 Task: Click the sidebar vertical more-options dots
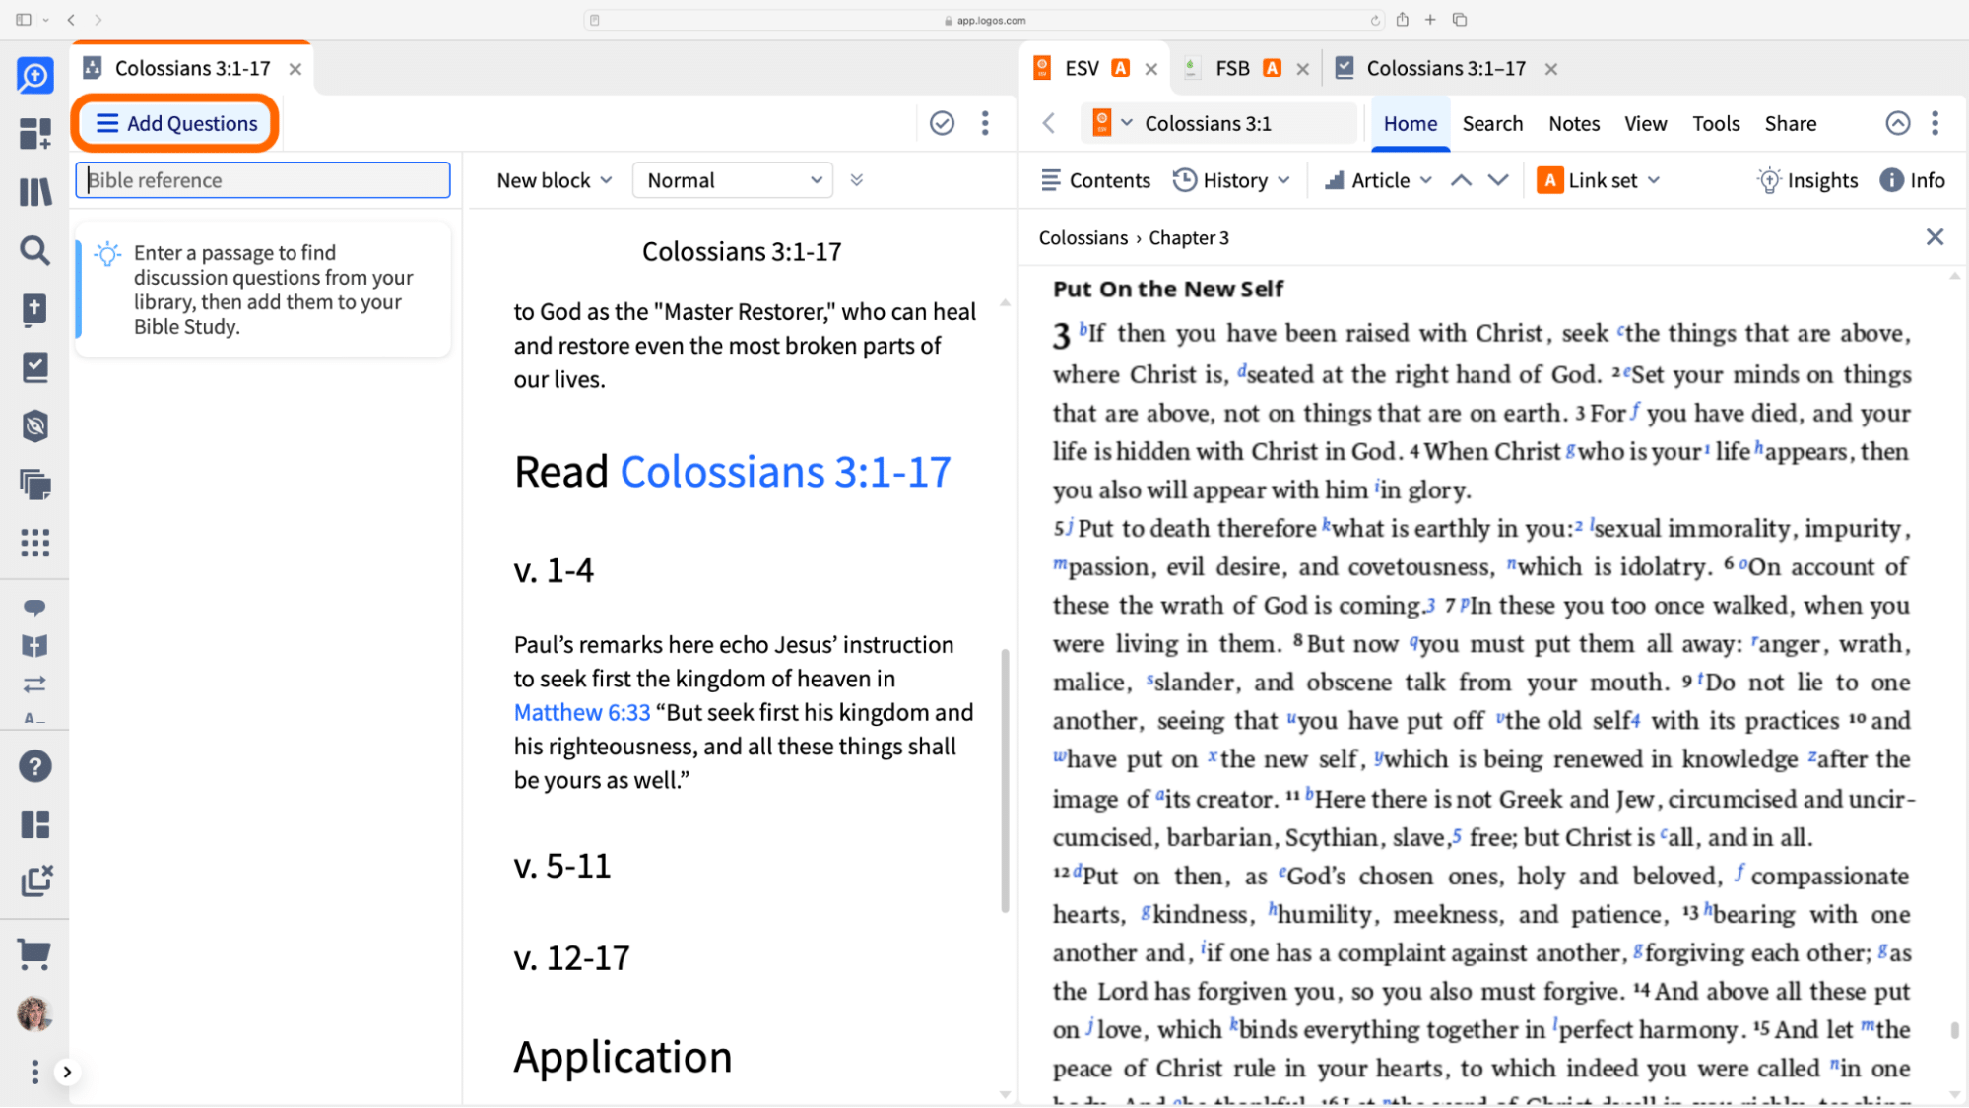coord(34,1072)
